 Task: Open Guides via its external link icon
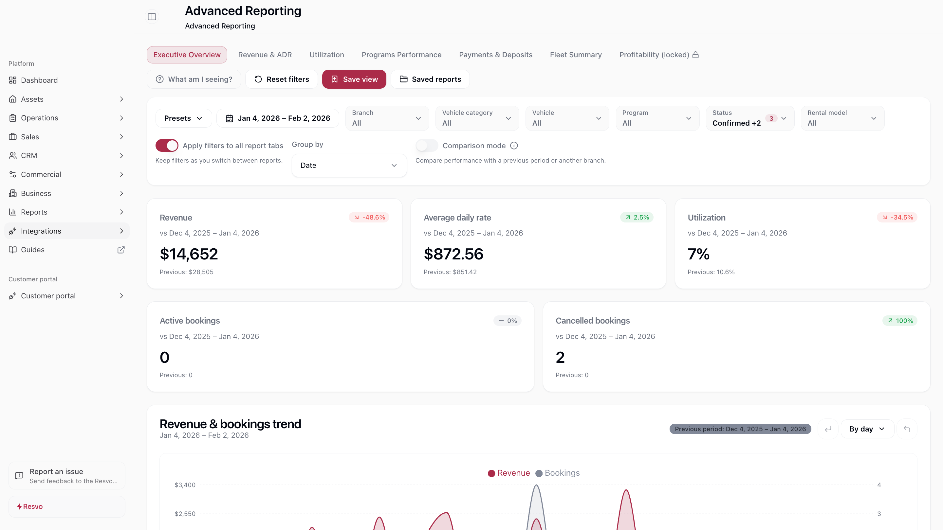pos(121,250)
